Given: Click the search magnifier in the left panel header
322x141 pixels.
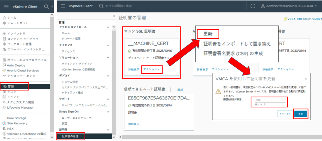Looking at the screenshot, I should pos(47,7).
